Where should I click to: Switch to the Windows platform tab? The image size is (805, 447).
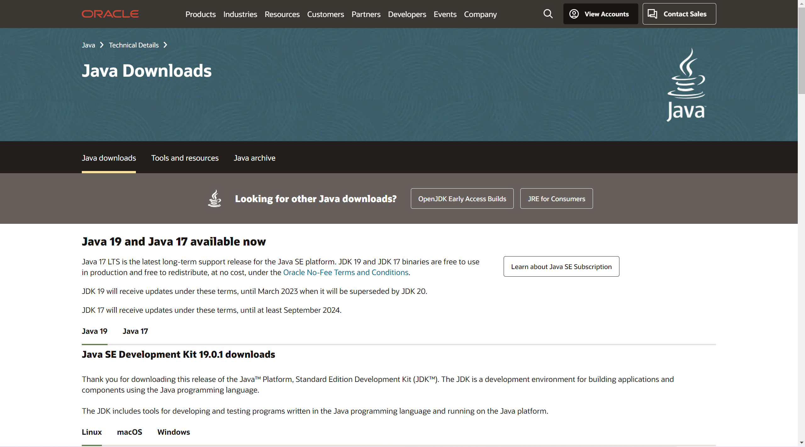tap(174, 432)
